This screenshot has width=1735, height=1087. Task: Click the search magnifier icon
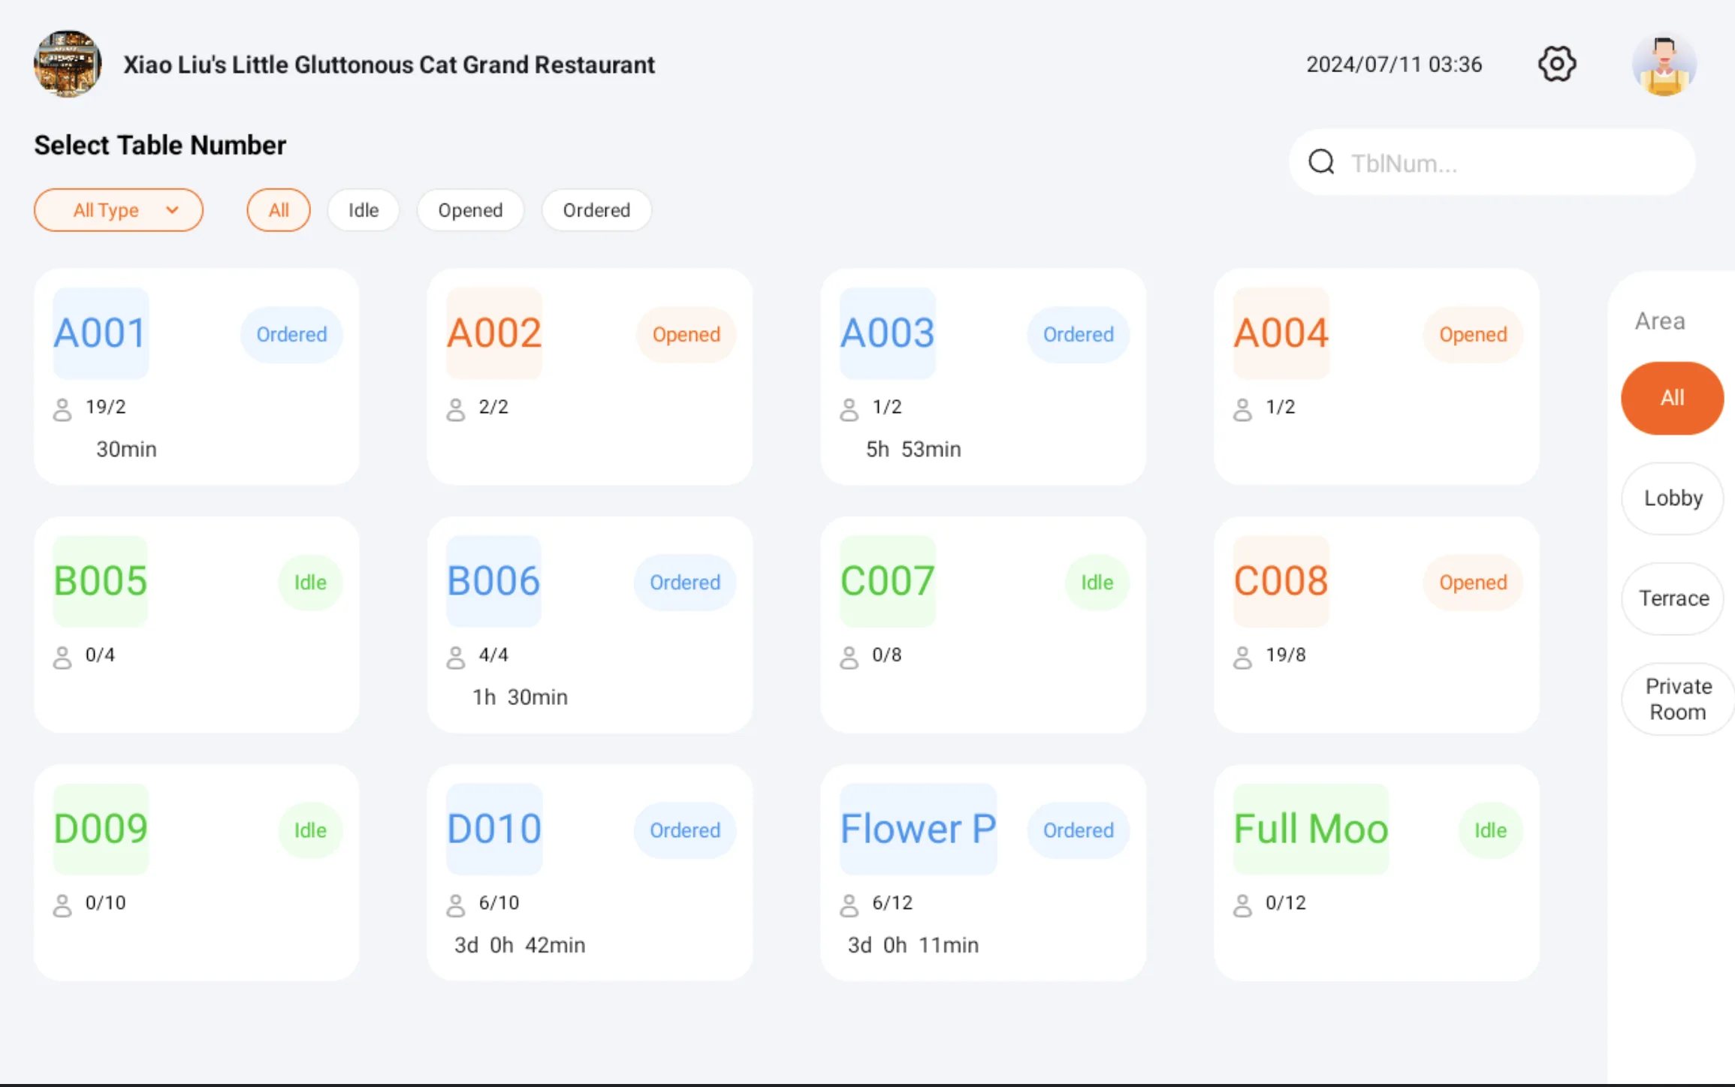click(x=1321, y=162)
